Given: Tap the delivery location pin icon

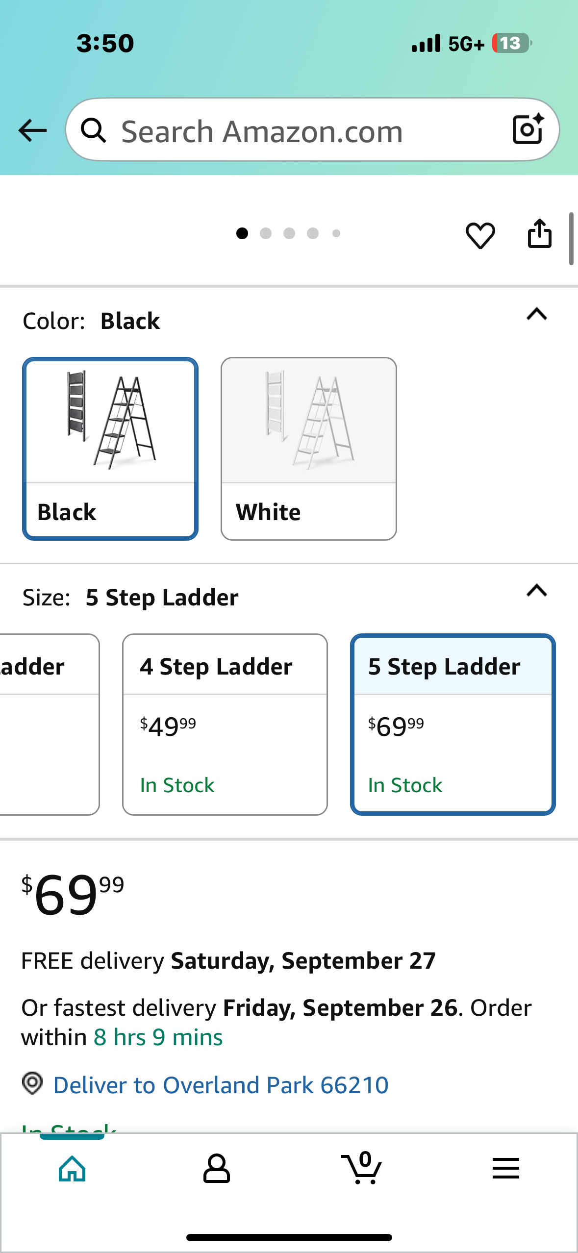Looking at the screenshot, I should pos(32,1083).
